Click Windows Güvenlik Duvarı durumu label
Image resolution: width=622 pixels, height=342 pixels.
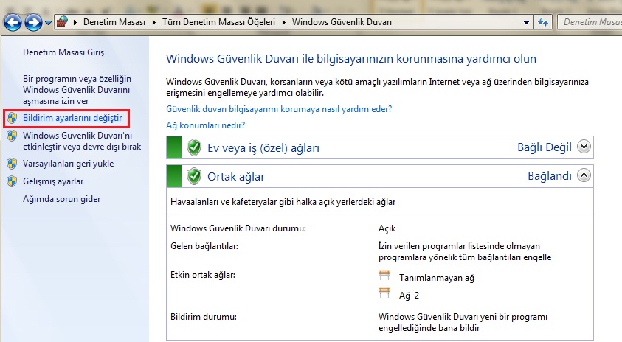tap(238, 228)
